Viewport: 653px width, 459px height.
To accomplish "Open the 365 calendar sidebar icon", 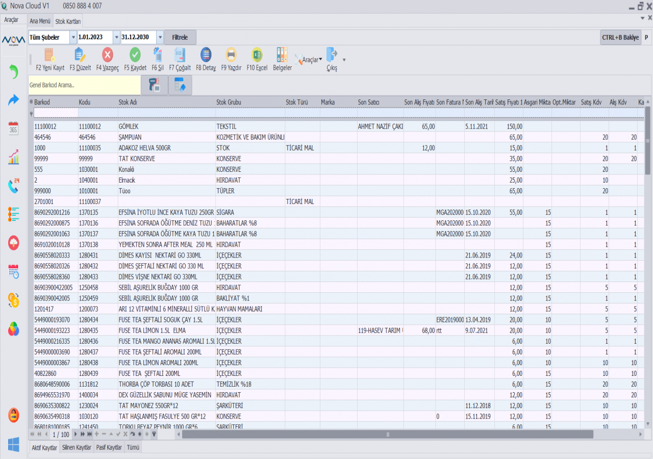I will pyautogui.click(x=13, y=128).
